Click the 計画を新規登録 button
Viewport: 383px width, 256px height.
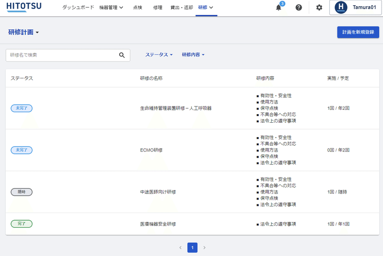coord(358,32)
